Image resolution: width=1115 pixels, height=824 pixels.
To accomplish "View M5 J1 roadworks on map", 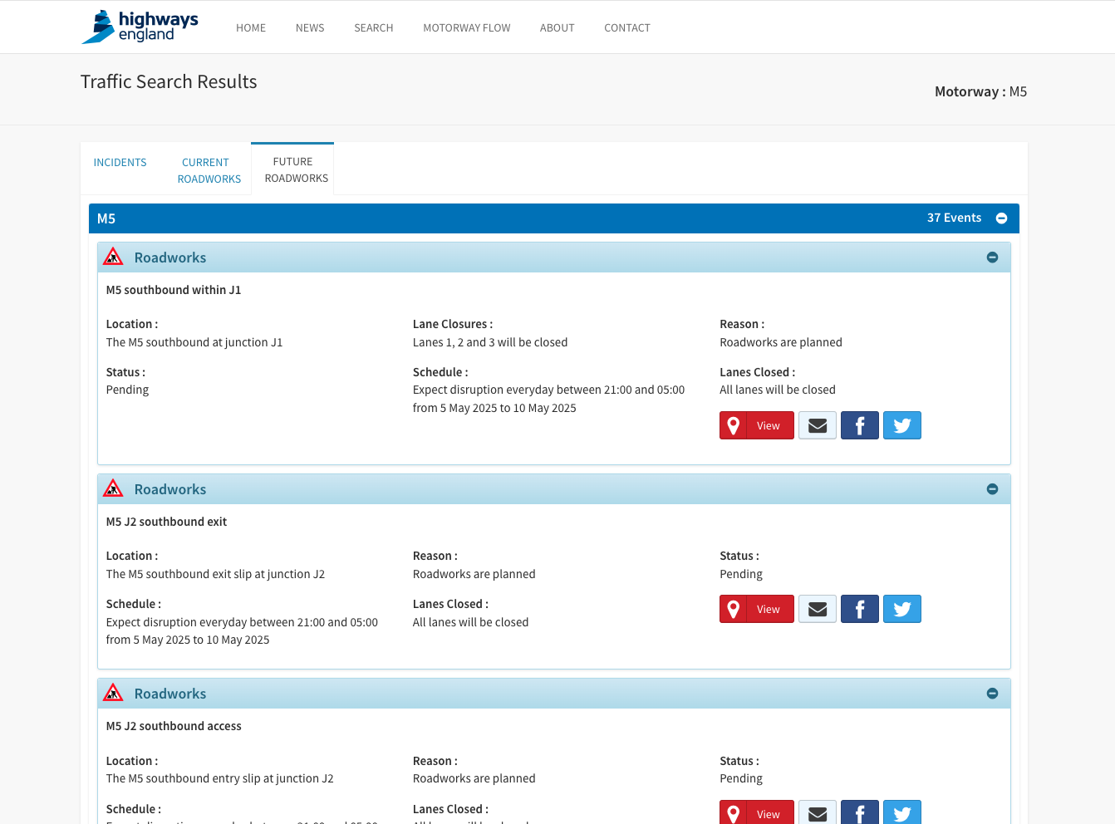I will point(757,425).
